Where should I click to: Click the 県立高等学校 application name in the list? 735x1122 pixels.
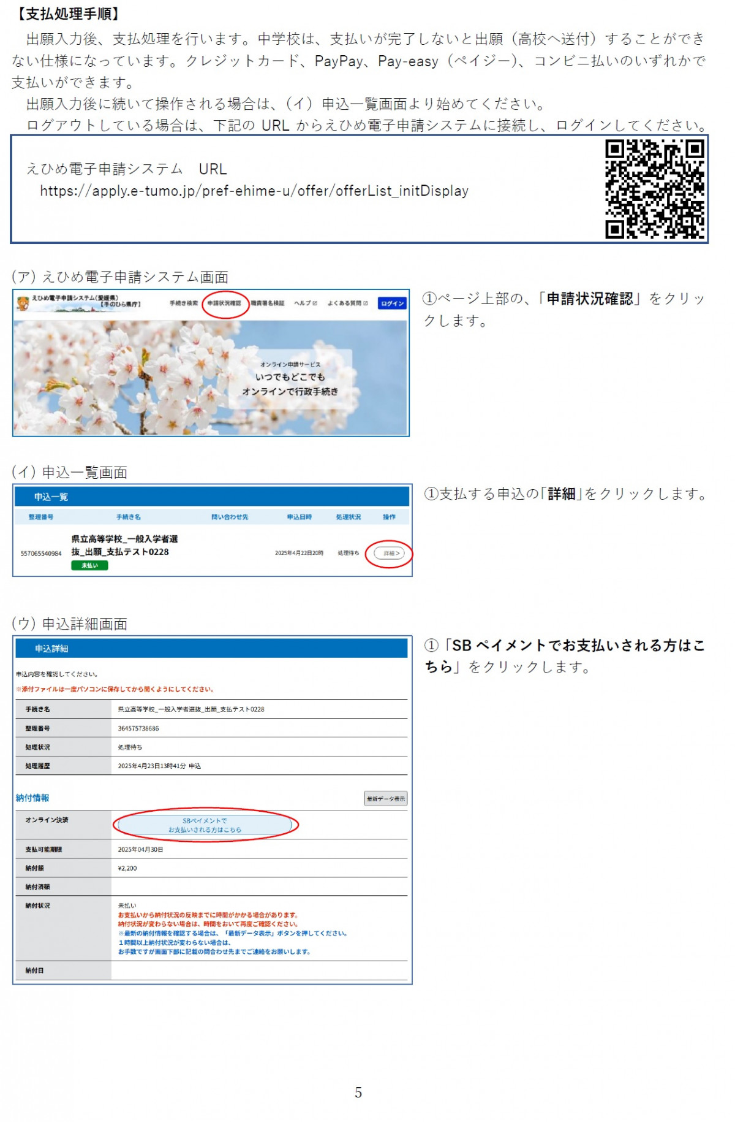(124, 545)
